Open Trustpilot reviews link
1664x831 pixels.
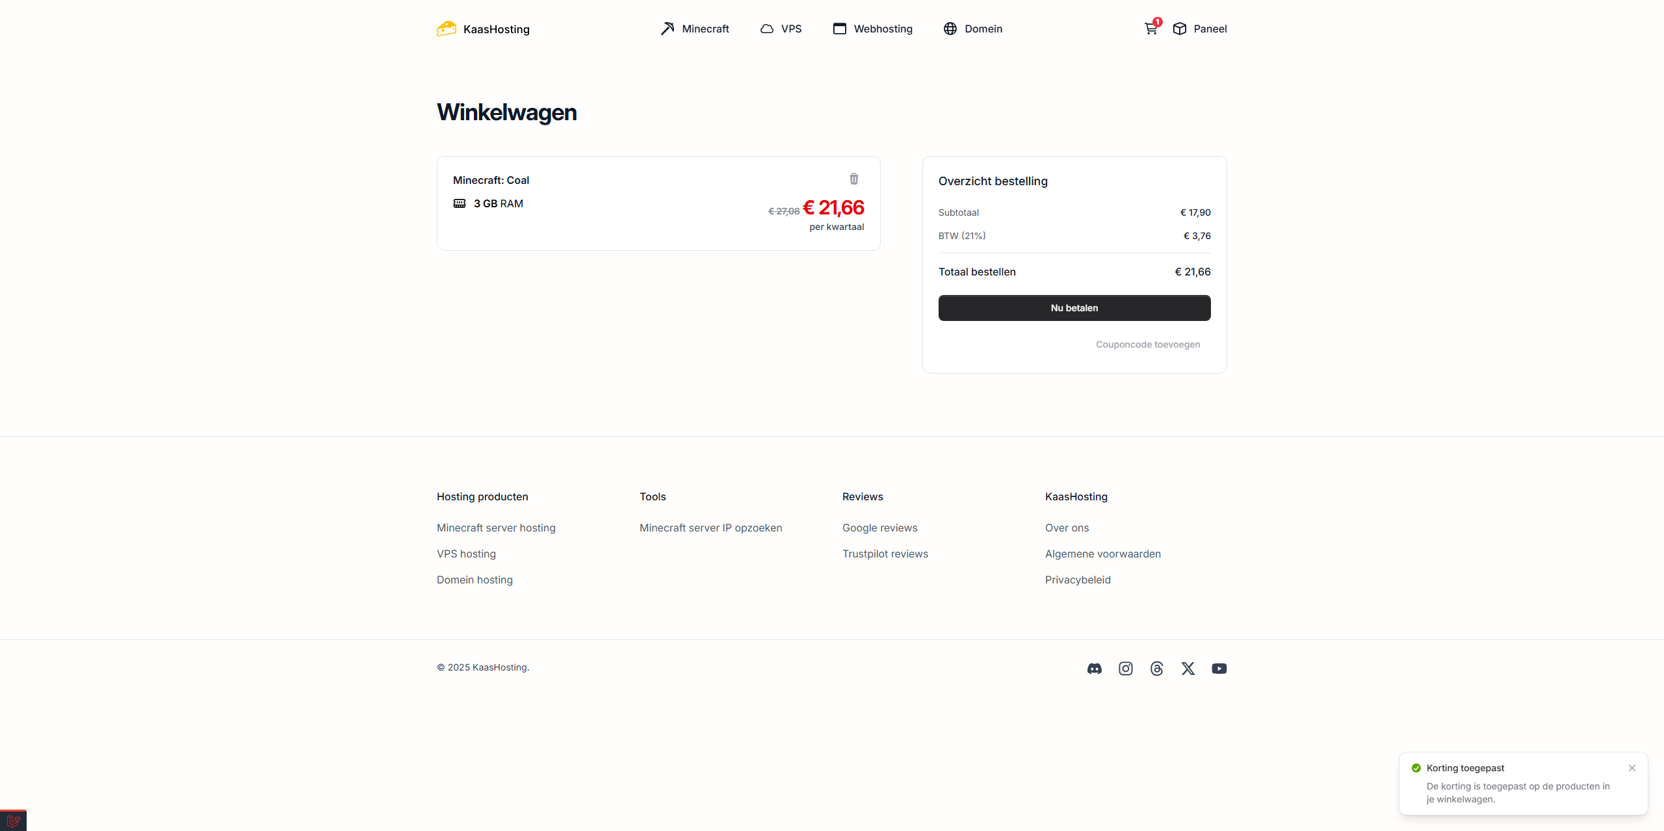pos(885,554)
